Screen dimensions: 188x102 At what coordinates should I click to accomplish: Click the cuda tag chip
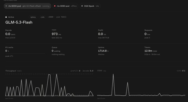[42, 17]
